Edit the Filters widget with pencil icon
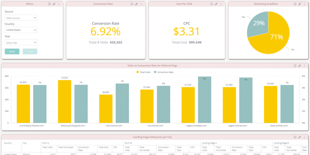The height and width of the screenshot is (155, 310). (x=54, y=4)
